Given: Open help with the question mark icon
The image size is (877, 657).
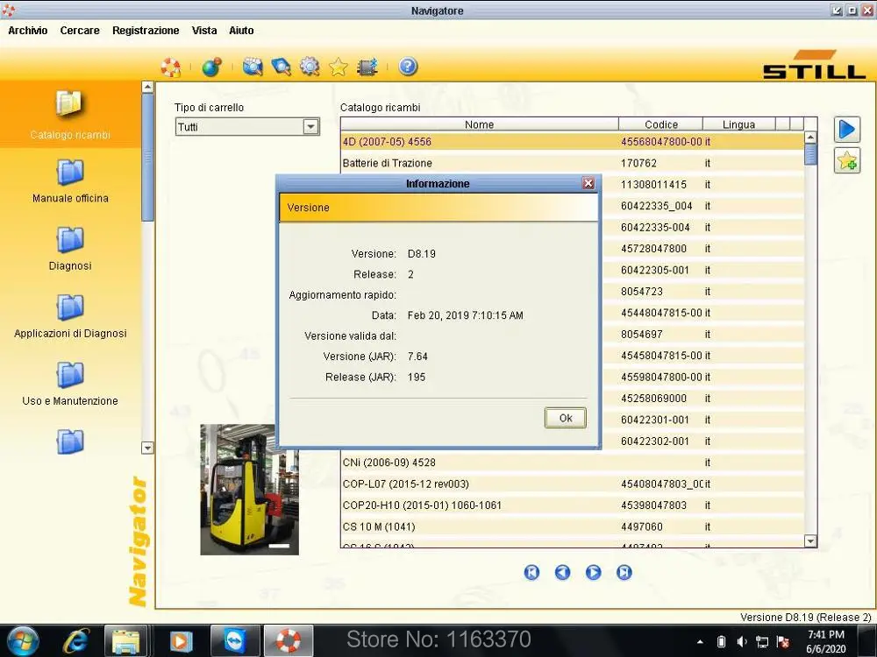Looking at the screenshot, I should tap(408, 67).
